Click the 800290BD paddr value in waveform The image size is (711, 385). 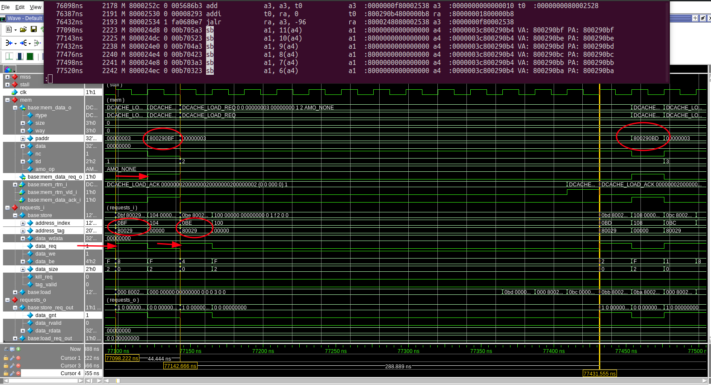(646, 138)
